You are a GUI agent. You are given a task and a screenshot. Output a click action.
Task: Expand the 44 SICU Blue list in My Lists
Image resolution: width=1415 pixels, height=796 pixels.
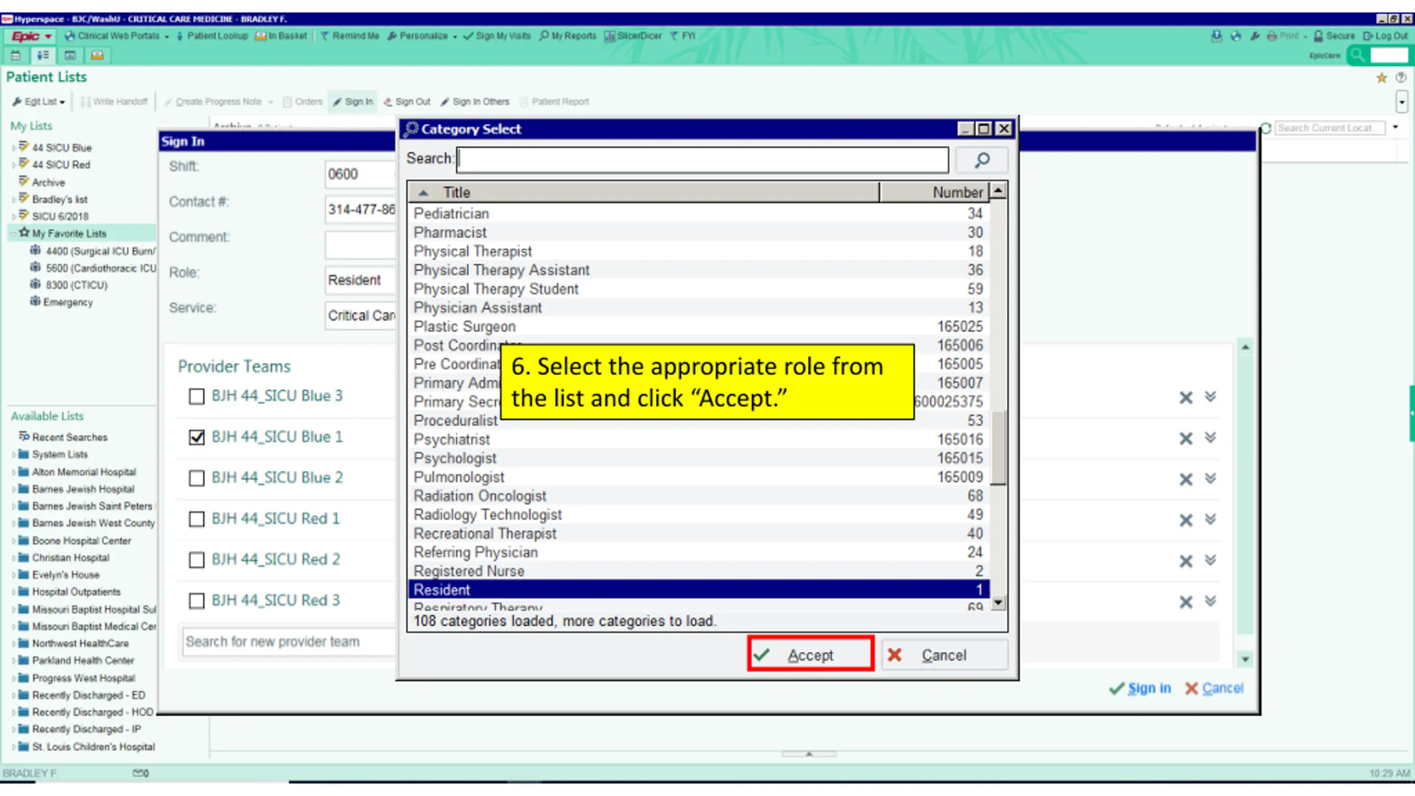click(x=13, y=149)
